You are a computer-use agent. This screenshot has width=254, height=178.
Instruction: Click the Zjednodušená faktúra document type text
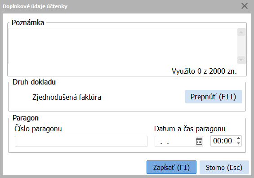(x=67, y=98)
